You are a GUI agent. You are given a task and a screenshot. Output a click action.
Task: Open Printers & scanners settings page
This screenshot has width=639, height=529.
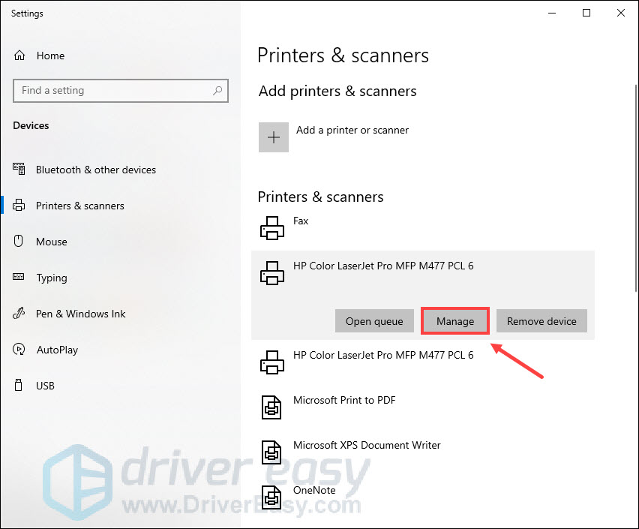click(79, 206)
